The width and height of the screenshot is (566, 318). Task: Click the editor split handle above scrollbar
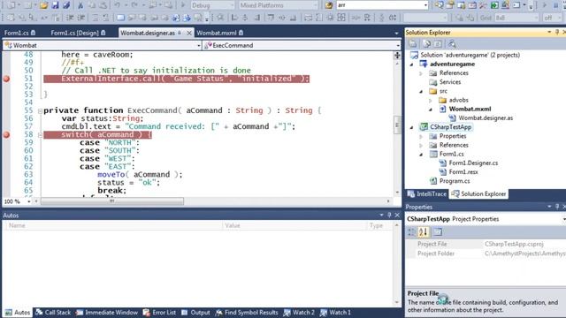click(397, 55)
